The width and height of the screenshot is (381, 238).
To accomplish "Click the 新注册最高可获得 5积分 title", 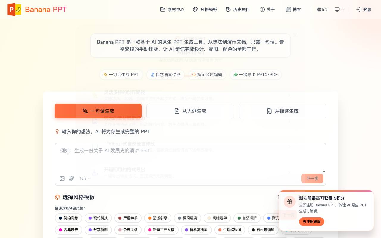I will 322,198.
